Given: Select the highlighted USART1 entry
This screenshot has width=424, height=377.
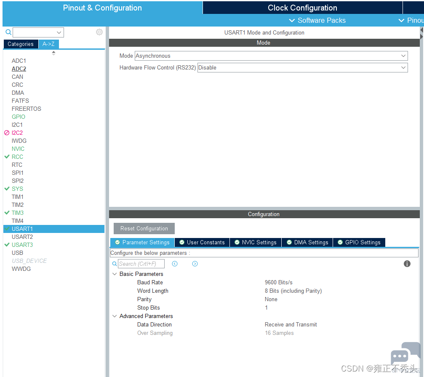Looking at the screenshot, I should click(x=54, y=229).
